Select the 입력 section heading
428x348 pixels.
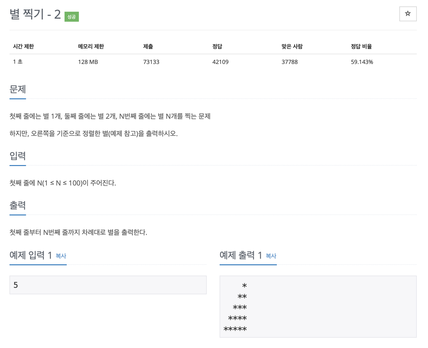click(x=17, y=156)
